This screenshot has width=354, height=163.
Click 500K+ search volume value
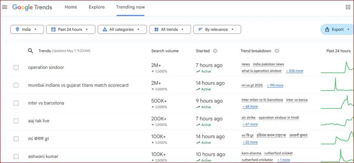coord(160,101)
